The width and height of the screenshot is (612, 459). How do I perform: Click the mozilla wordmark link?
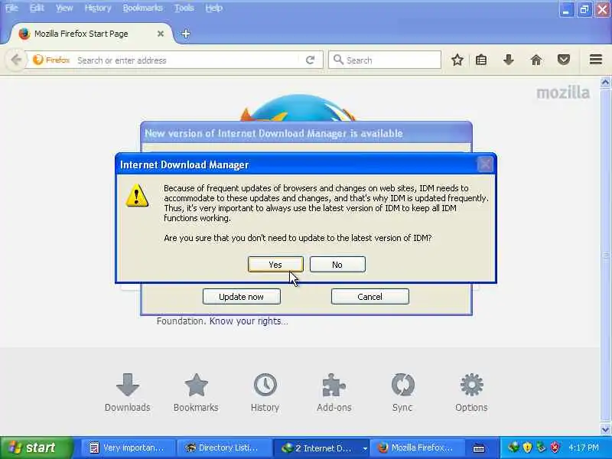pyautogui.click(x=563, y=93)
